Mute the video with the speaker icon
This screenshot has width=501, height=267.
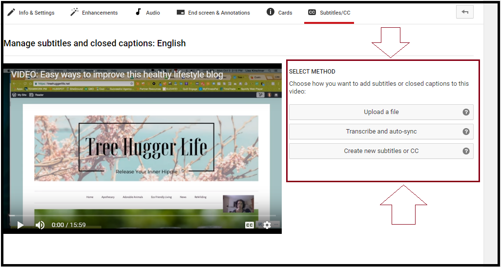[40, 225]
